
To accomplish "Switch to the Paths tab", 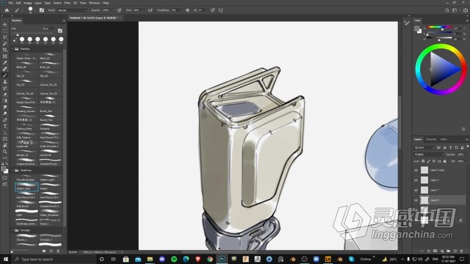I will pos(444,139).
